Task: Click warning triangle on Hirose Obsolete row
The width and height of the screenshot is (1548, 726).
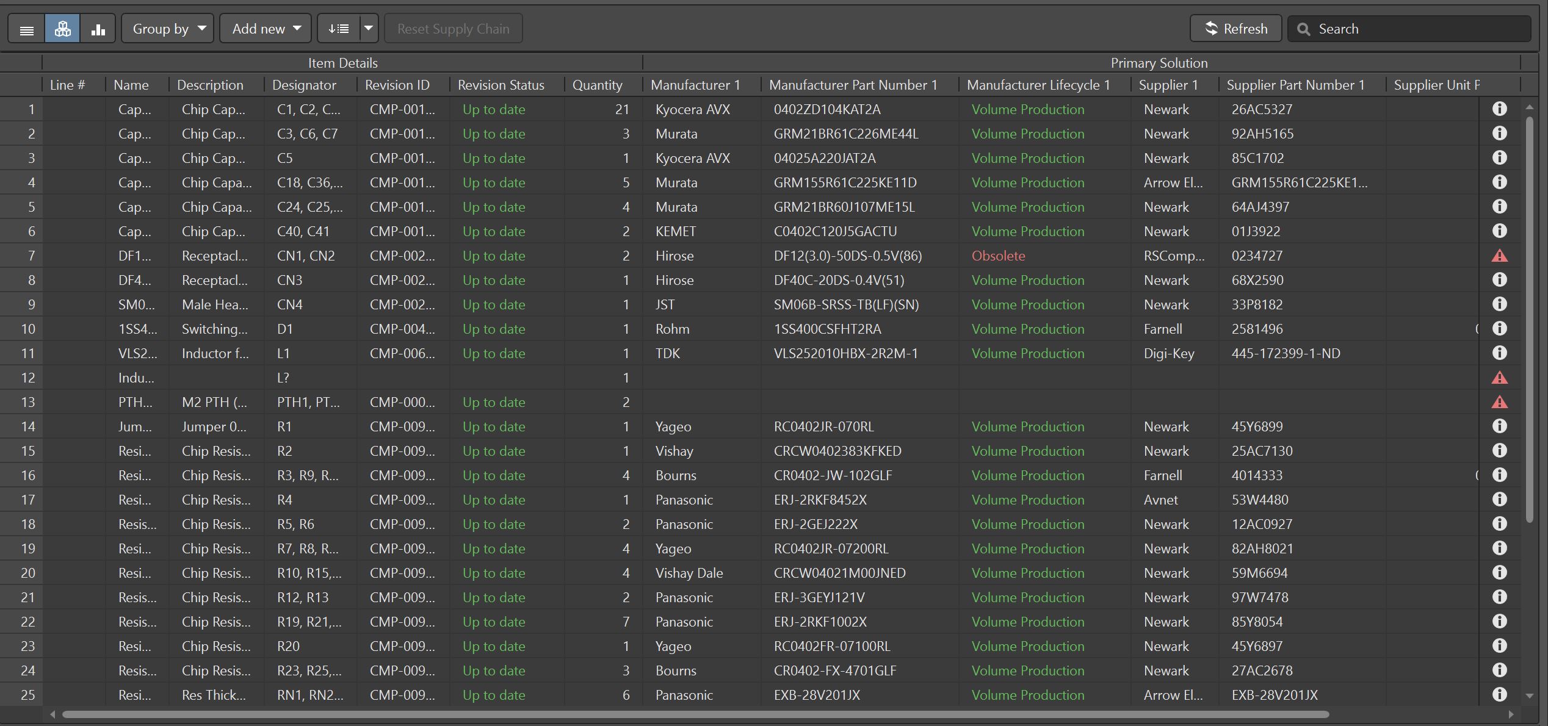Action: (1499, 256)
